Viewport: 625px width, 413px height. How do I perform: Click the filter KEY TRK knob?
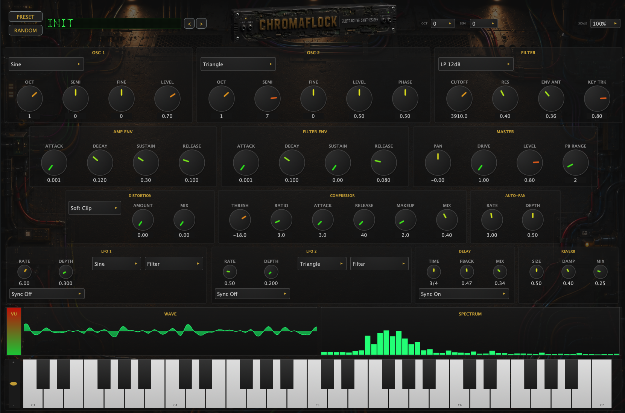tap(597, 99)
